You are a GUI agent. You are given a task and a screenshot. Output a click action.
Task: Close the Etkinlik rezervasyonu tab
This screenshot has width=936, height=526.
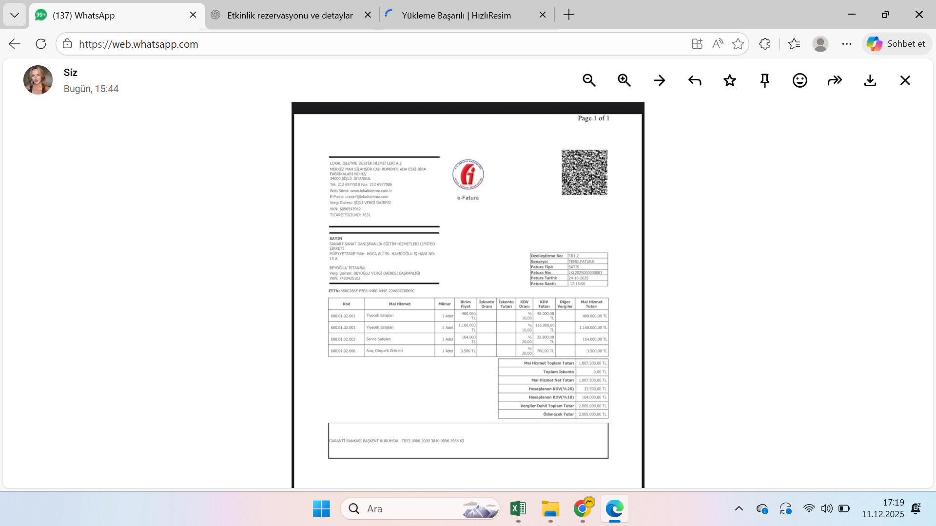pos(368,15)
